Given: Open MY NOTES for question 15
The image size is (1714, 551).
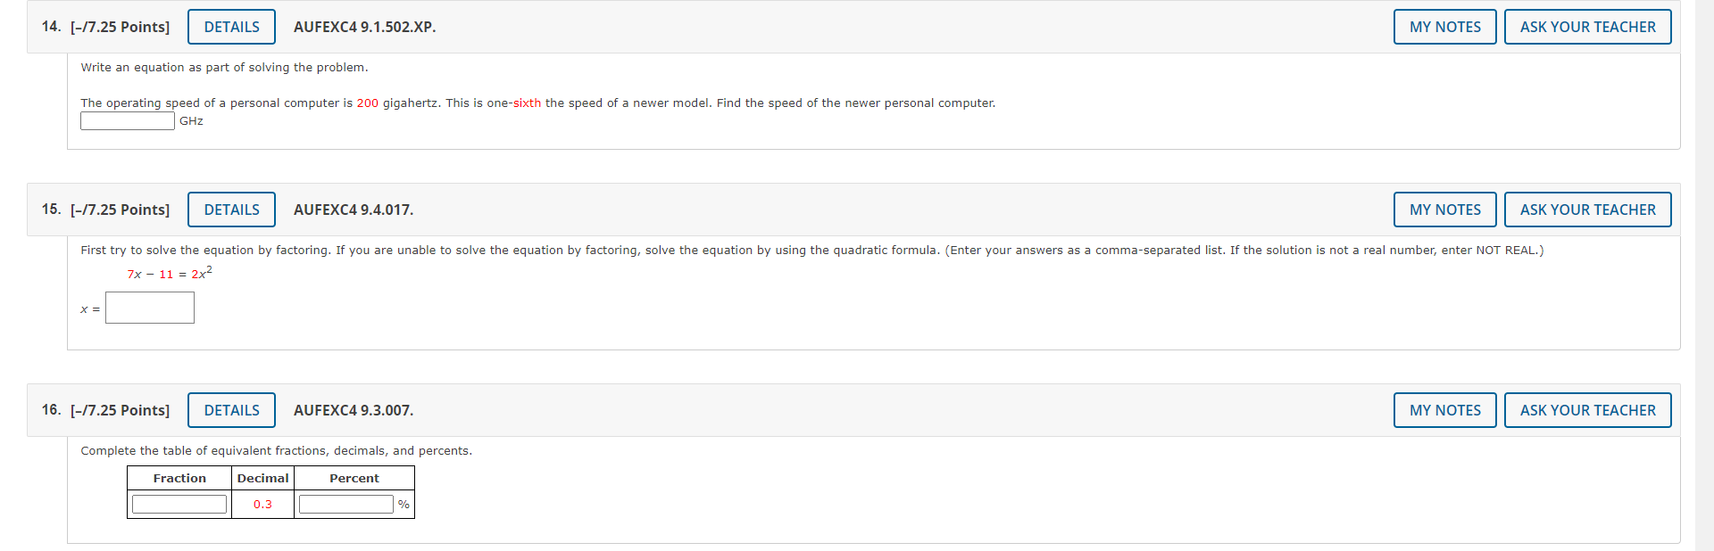Looking at the screenshot, I should click(1444, 210).
